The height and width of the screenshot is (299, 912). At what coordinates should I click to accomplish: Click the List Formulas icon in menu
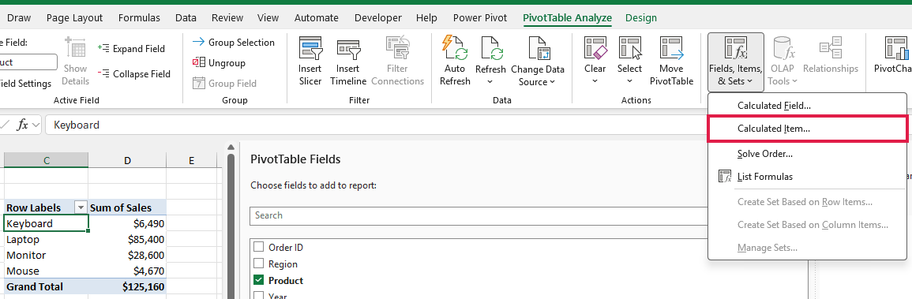724,177
